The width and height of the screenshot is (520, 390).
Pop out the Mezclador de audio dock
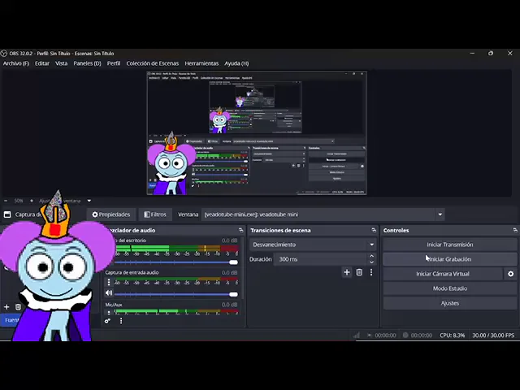(240, 230)
